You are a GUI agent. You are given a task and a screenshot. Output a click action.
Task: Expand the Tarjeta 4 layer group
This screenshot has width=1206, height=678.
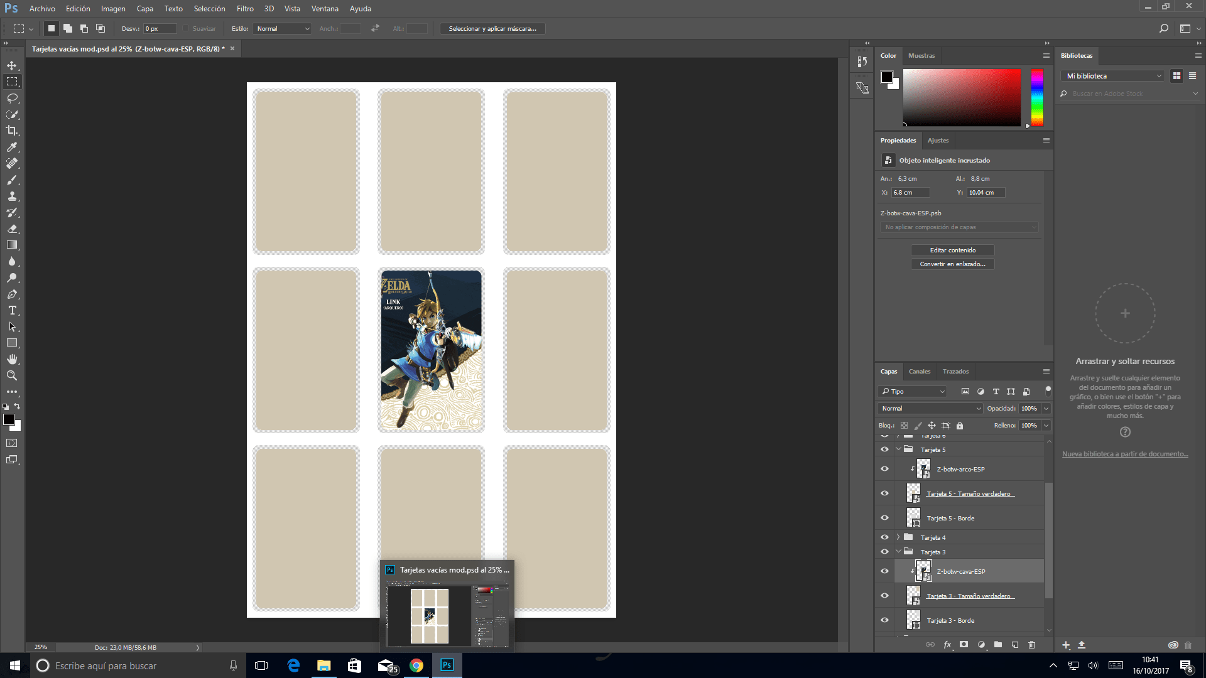coord(898,537)
